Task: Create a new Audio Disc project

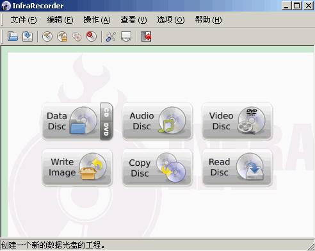Action: [x=157, y=121]
